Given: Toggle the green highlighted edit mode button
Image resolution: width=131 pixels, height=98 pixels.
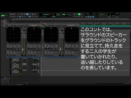Looking at the screenshot, I should [3, 16].
